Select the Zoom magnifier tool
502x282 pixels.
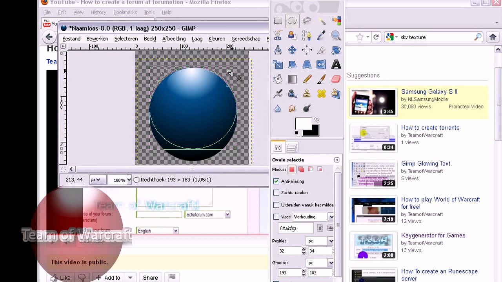click(x=336, y=35)
